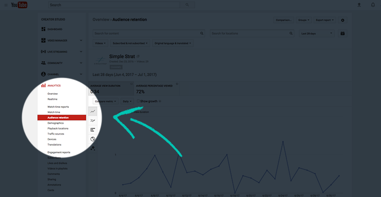Expand Community section chevron

(x=81, y=63)
